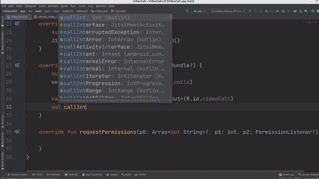Open the Terminal tool window
This screenshot has width=319, height=179.
point(71,175)
